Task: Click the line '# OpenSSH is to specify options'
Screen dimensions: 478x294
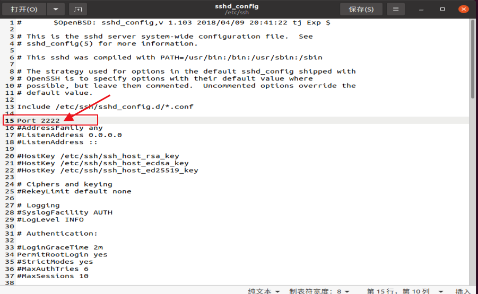Action: pyautogui.click(x=165, y=78)
